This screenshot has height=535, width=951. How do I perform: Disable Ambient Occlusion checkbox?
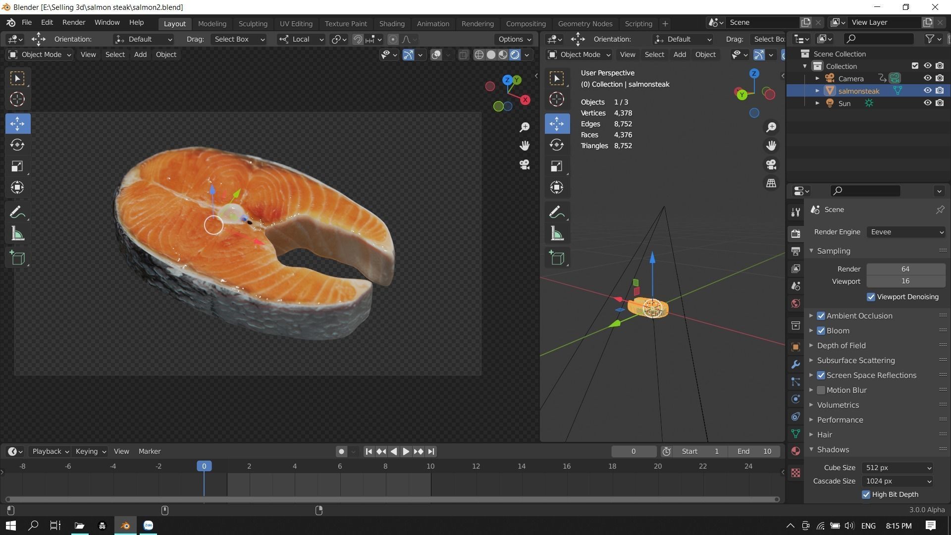(x=821, y=316)
